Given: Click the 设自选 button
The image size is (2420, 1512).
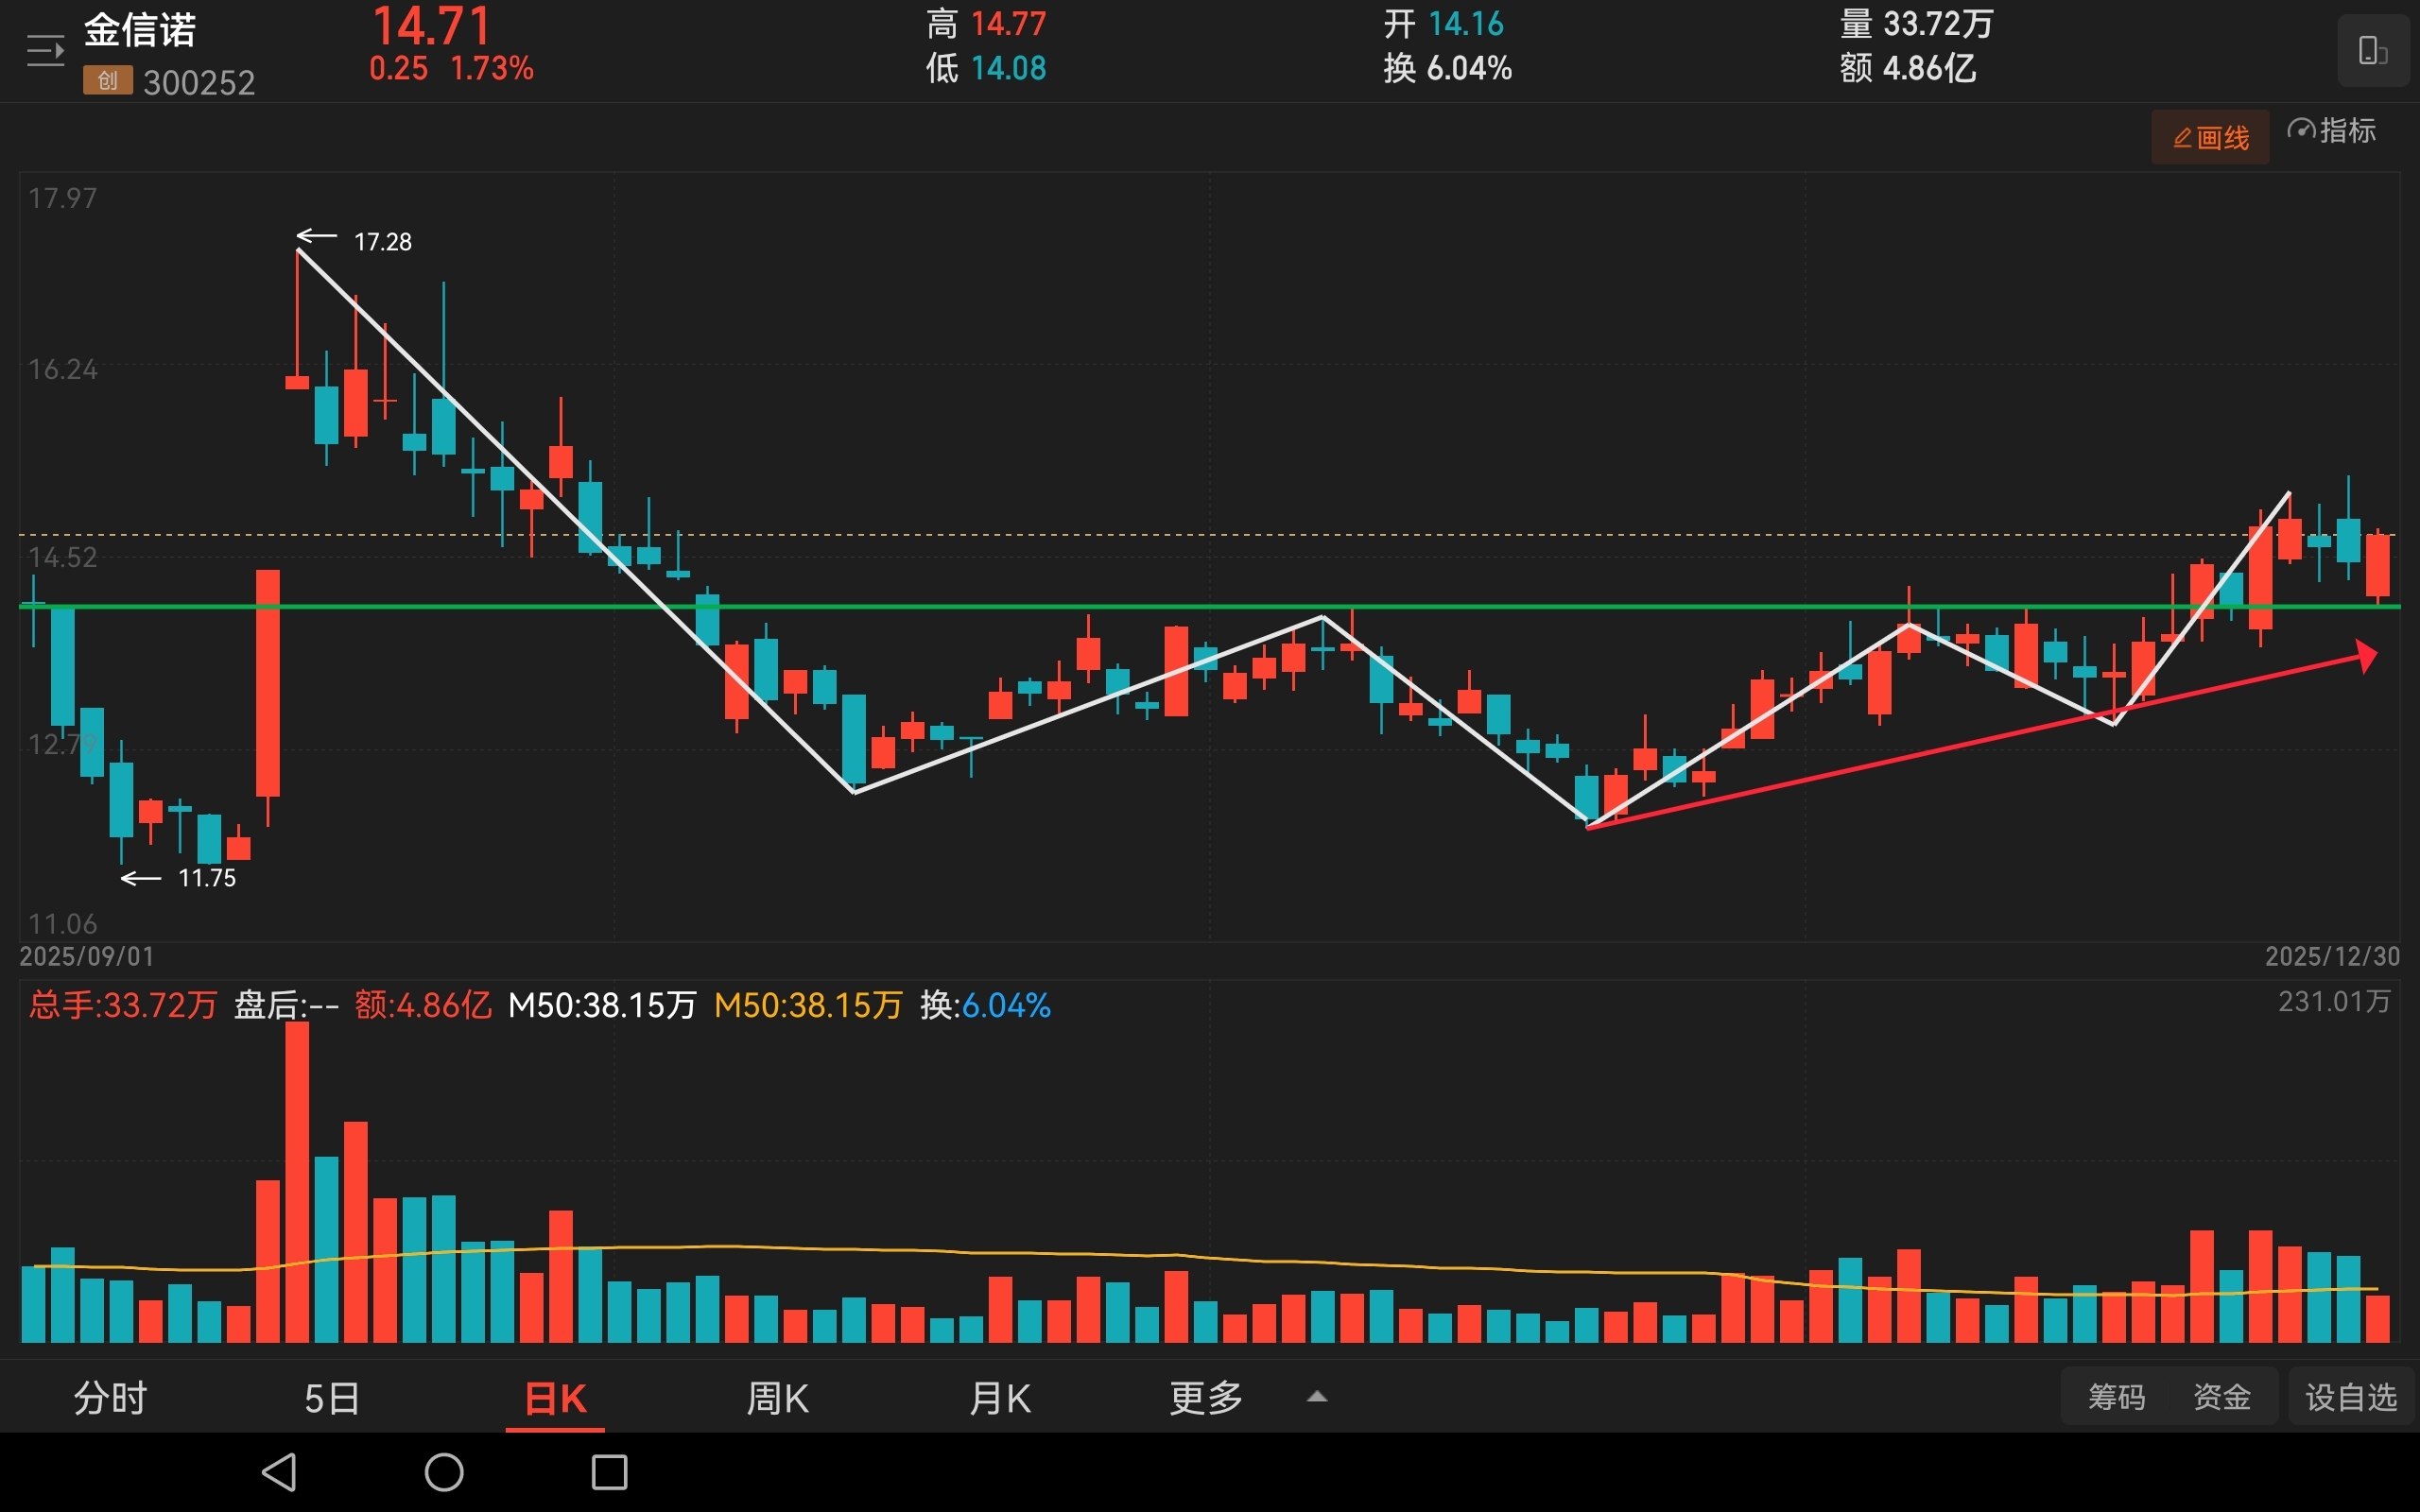Looking at the screenshot, I should 2350,1396.
